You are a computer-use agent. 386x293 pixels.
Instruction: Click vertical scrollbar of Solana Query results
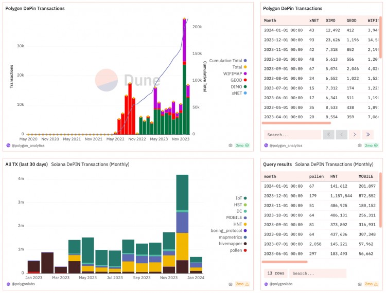(380, 200)
